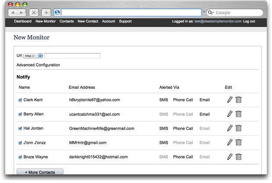The image size is (272, 183).
Task: Go forward with the browser forward arrow
Action: [x=21, y=12]
